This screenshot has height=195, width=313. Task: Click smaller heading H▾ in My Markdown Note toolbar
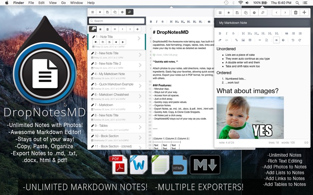coord(250,34)
